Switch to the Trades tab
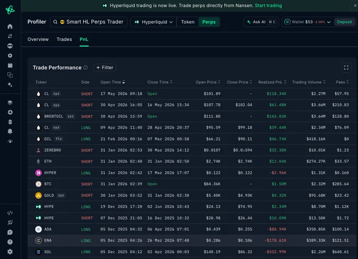The width and height of the screenshot is (358, 259). pyautogui.click(x=64, y=39)
